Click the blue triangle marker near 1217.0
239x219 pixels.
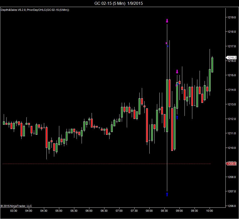(168, 46)
